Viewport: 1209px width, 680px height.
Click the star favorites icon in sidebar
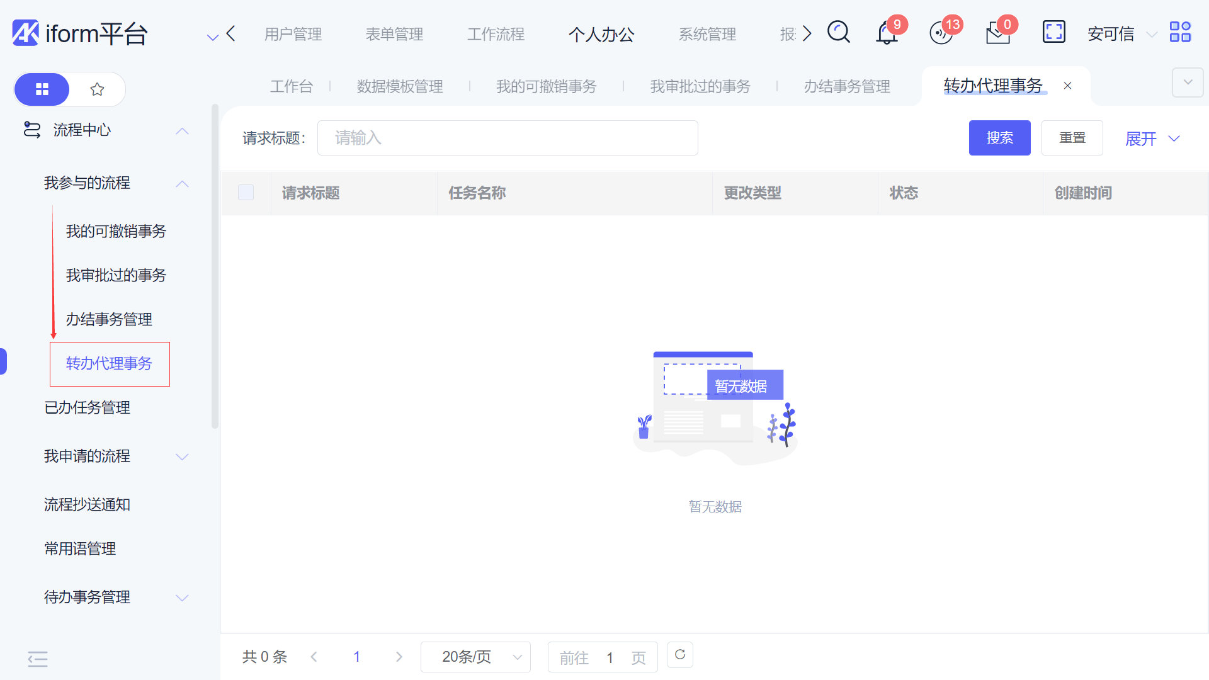pyautogui.click(x=97, y=89)
